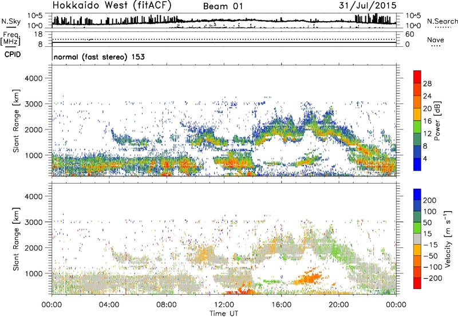Click the '08:00' time tick label
The width and height of the screenshot is (458, 317).
[x=166, y=305]
